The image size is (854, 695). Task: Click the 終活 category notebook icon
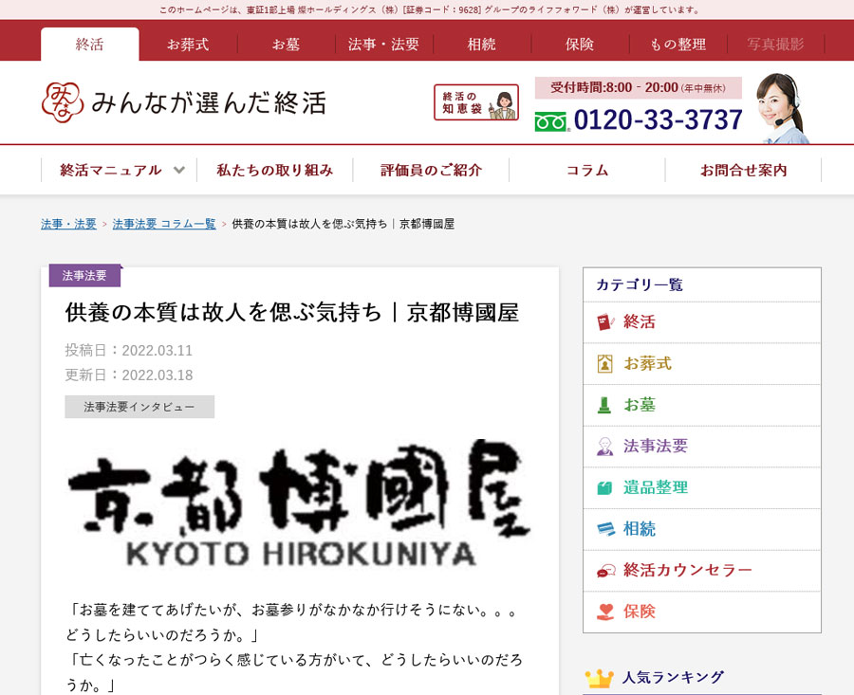coord(605,322)
